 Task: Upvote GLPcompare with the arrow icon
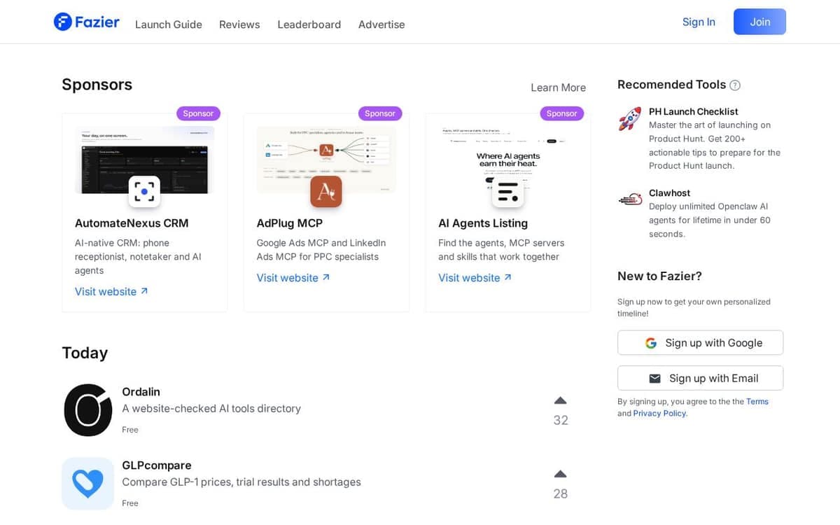point(560,475)
